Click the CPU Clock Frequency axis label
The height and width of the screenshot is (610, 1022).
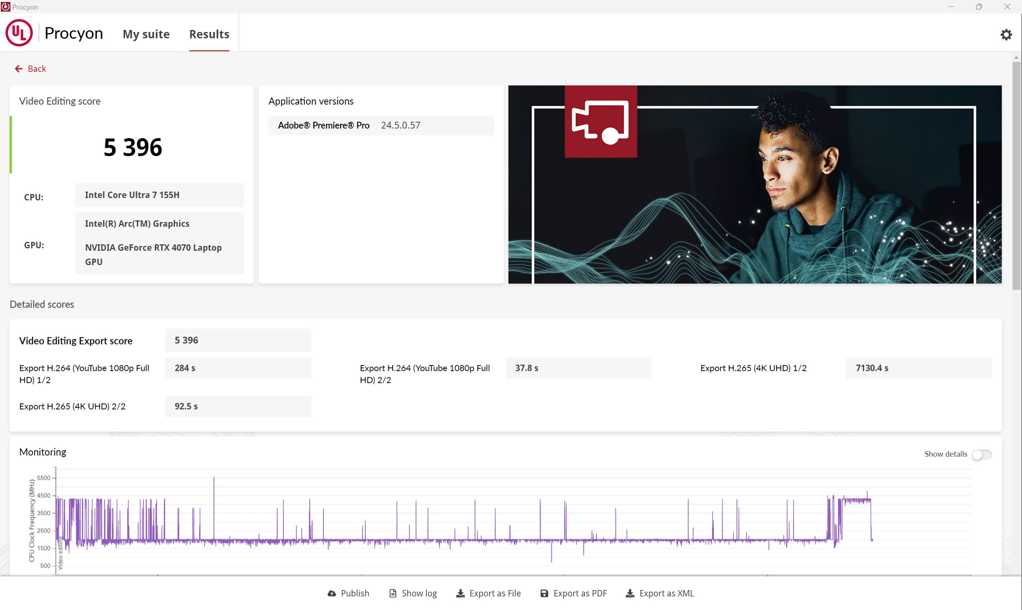(x=32, y=521)
